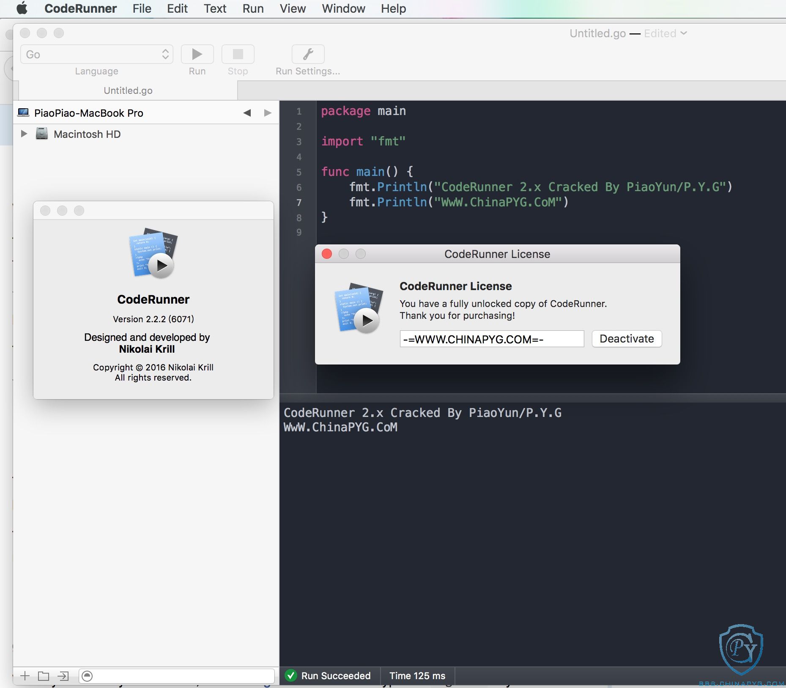Open the Run menu
The image size is (786, 688).
click(253, 8)
